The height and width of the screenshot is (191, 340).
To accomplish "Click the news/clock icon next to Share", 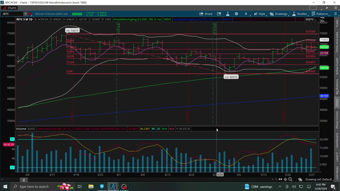I will (x=219, y=14).
